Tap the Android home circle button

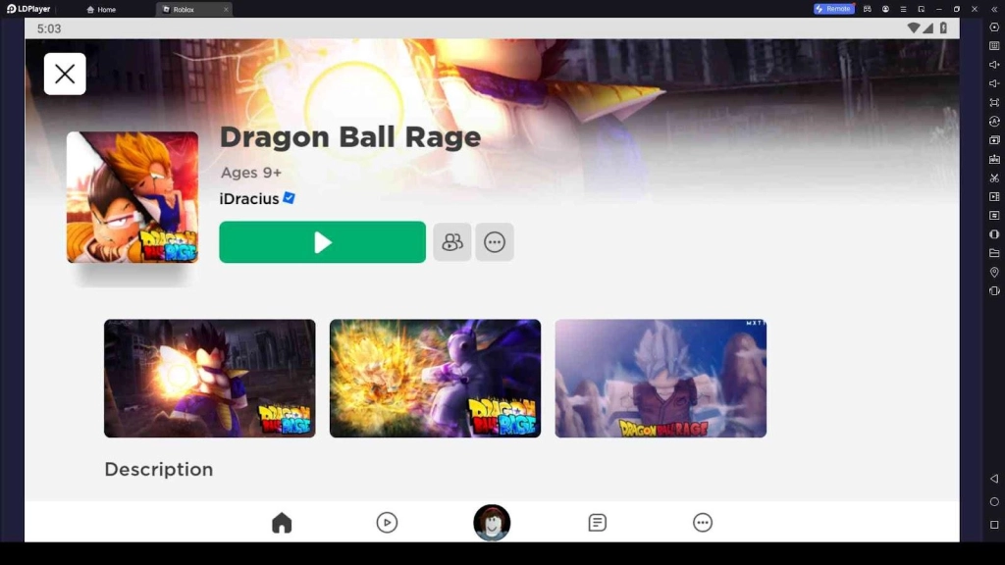click(x=994, y=501)
